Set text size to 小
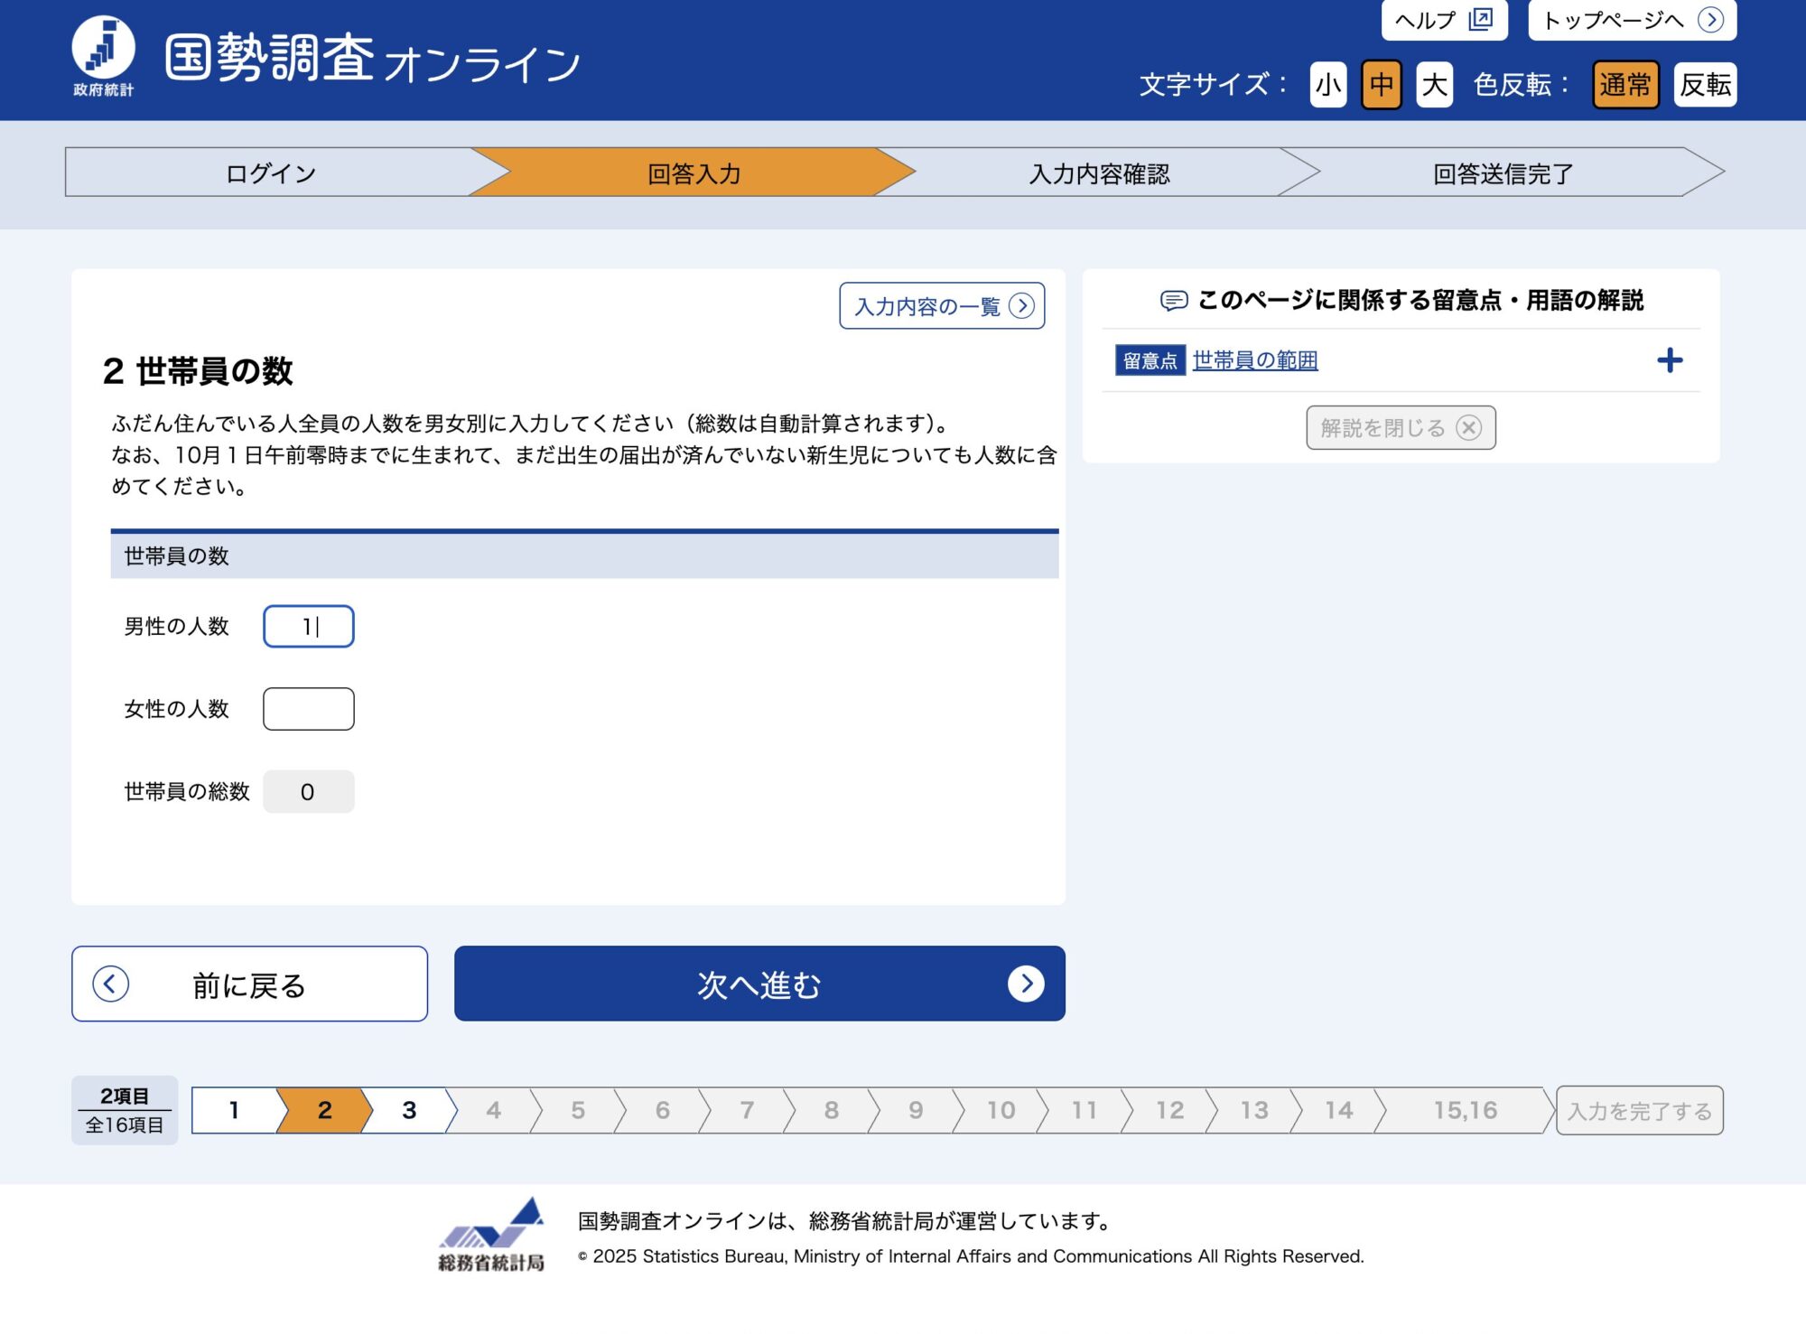1806x1334 pixels. click(1327, 85)
